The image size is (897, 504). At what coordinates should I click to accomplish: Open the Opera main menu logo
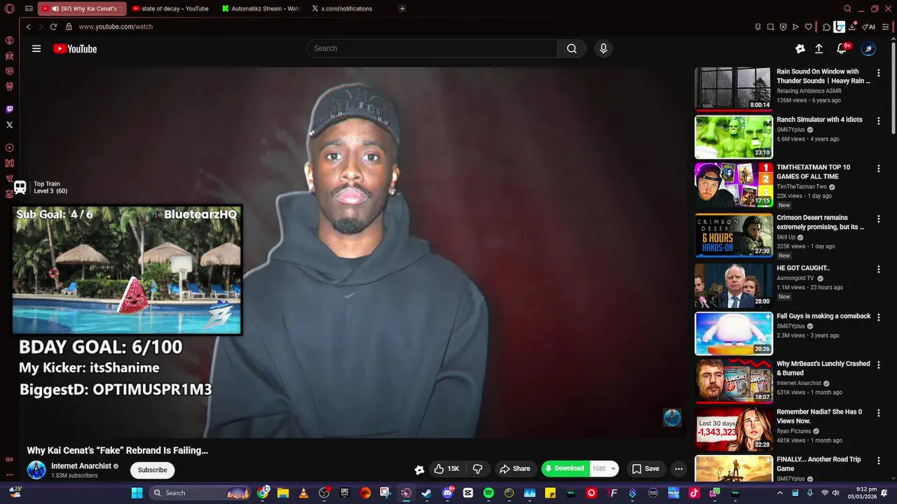point(9,9)
